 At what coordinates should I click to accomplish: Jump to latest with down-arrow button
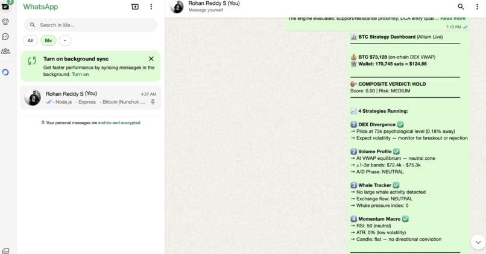pyautogui.click(x=478, y=242)
